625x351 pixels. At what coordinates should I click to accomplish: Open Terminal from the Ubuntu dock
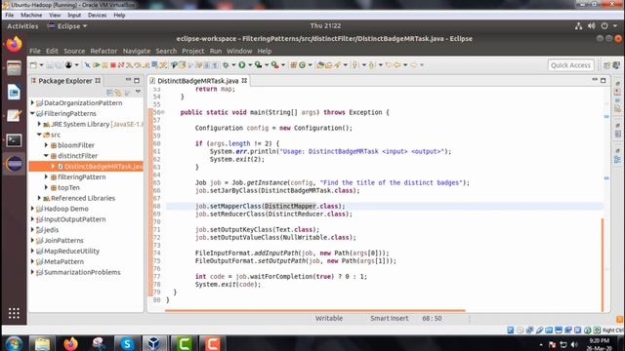coord(14,140)
